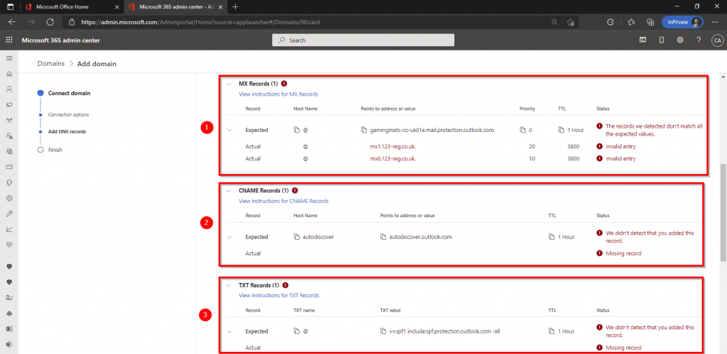Click the InPrivate profile button

pyautogui.click(x=682, y=22)
